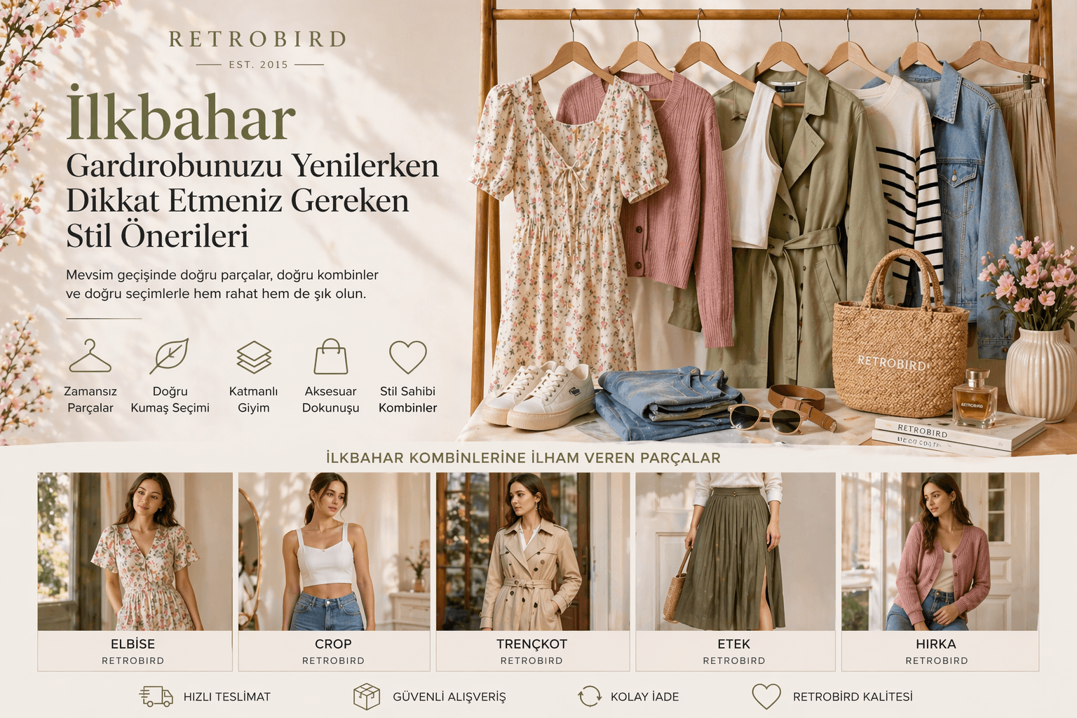Viewport: 1077px width, 718px height.
Task: Click the İlkbahar headline text
Action: click(181, 116)
